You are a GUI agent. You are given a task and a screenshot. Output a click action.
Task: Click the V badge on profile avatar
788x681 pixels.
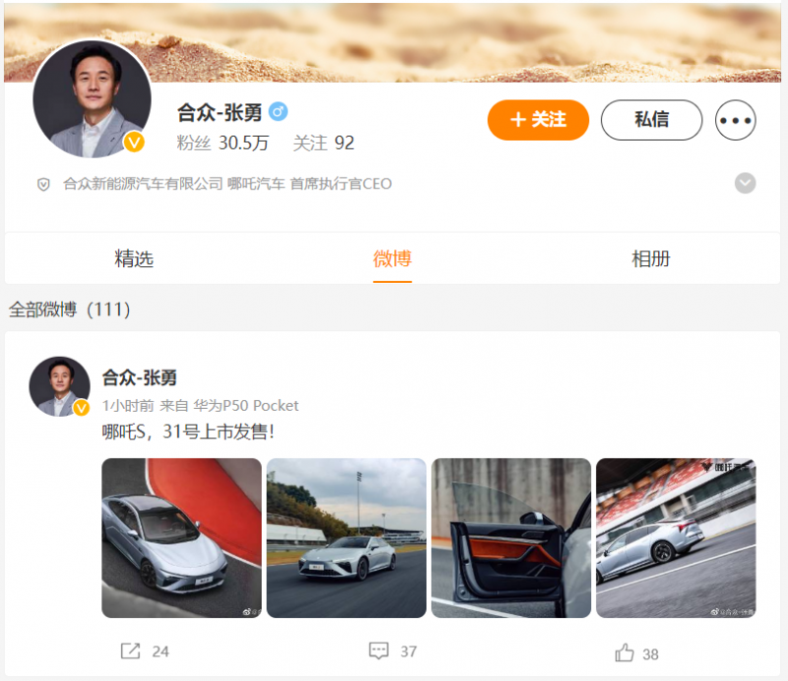click(134, 142)
